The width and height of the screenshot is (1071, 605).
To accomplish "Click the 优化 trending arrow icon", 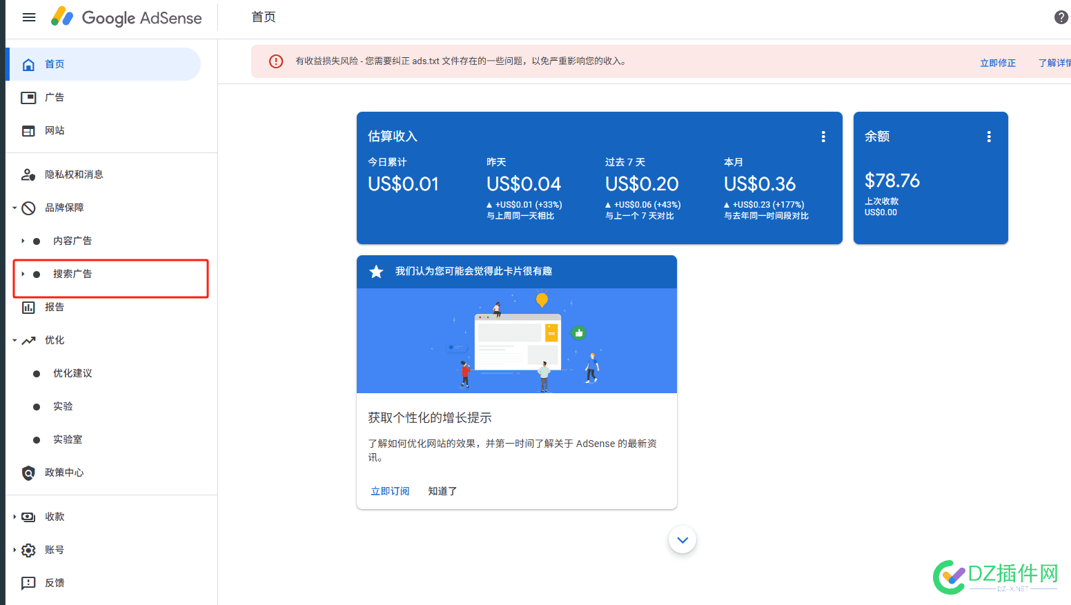I will 28,340.
